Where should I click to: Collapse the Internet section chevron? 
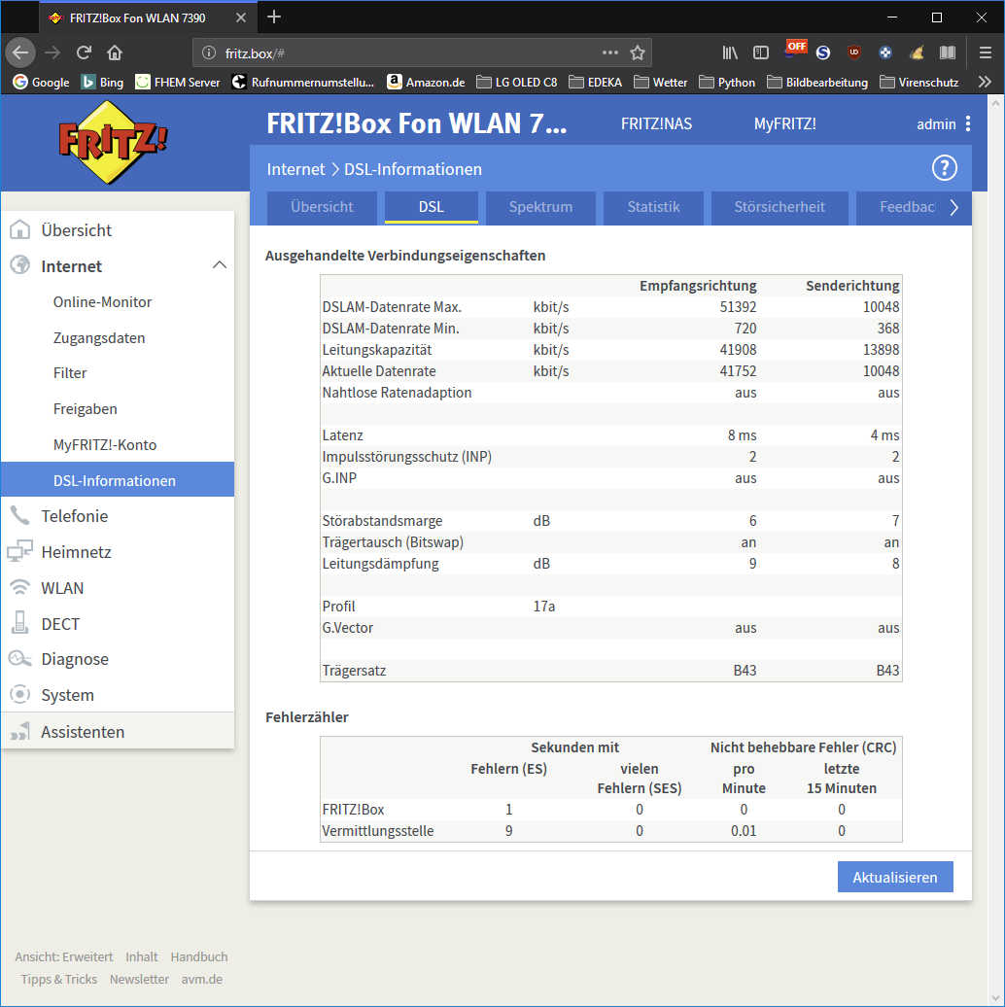point(220,265)
